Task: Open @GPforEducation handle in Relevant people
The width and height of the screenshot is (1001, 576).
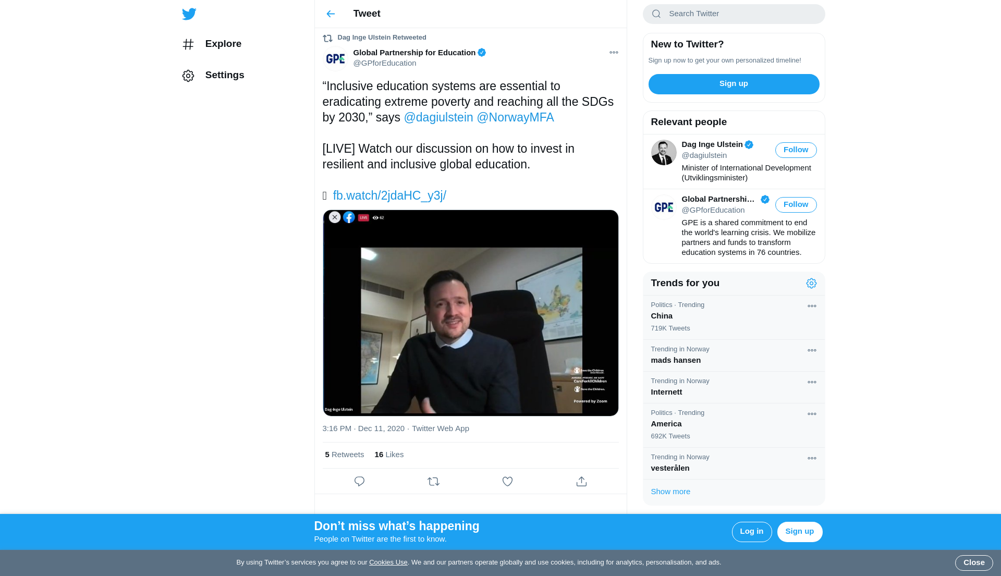Action: [713, 210]
